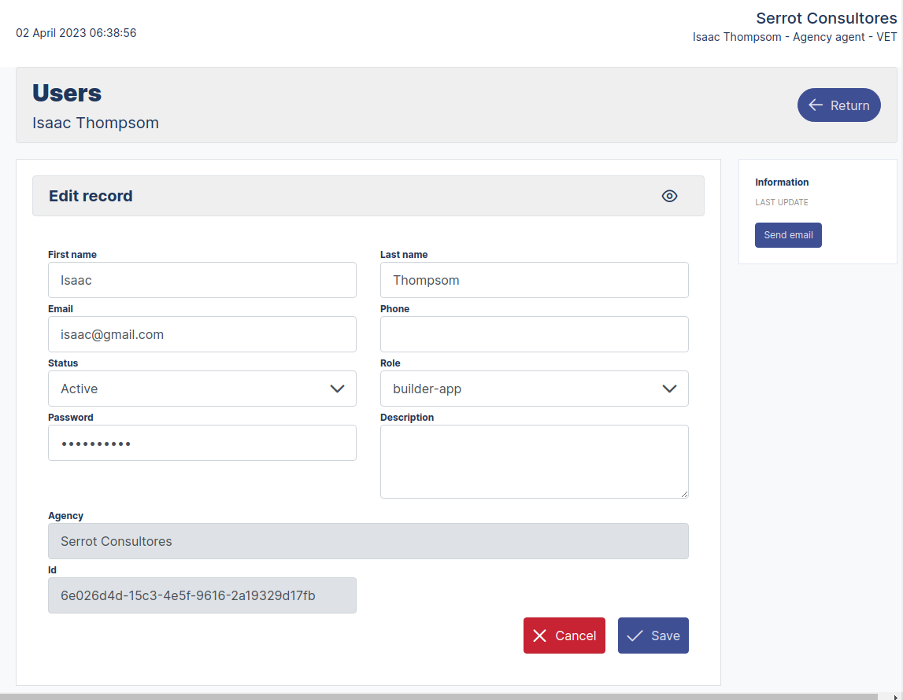This screenshot has height=700, width=903.
Task: Click the empty Phone input field
Action: (535, 334)
